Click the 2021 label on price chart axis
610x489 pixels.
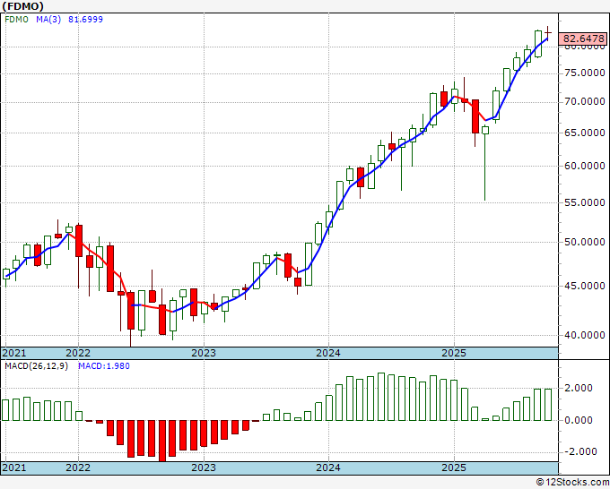(14, 353)
